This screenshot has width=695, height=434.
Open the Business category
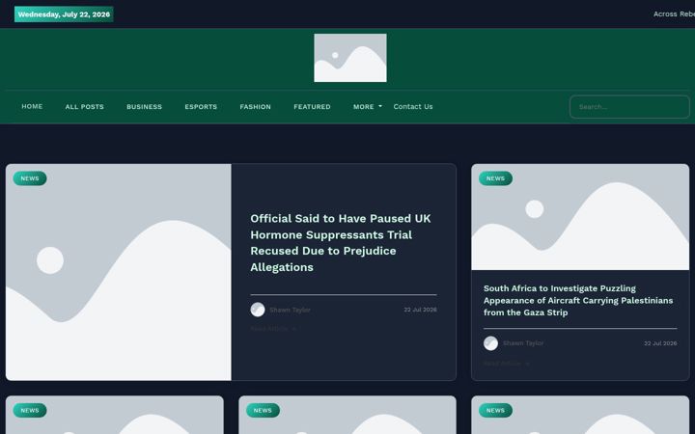144,107
